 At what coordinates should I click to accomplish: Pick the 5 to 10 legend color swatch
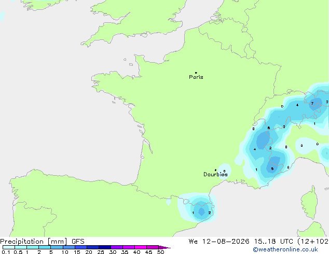57,247
